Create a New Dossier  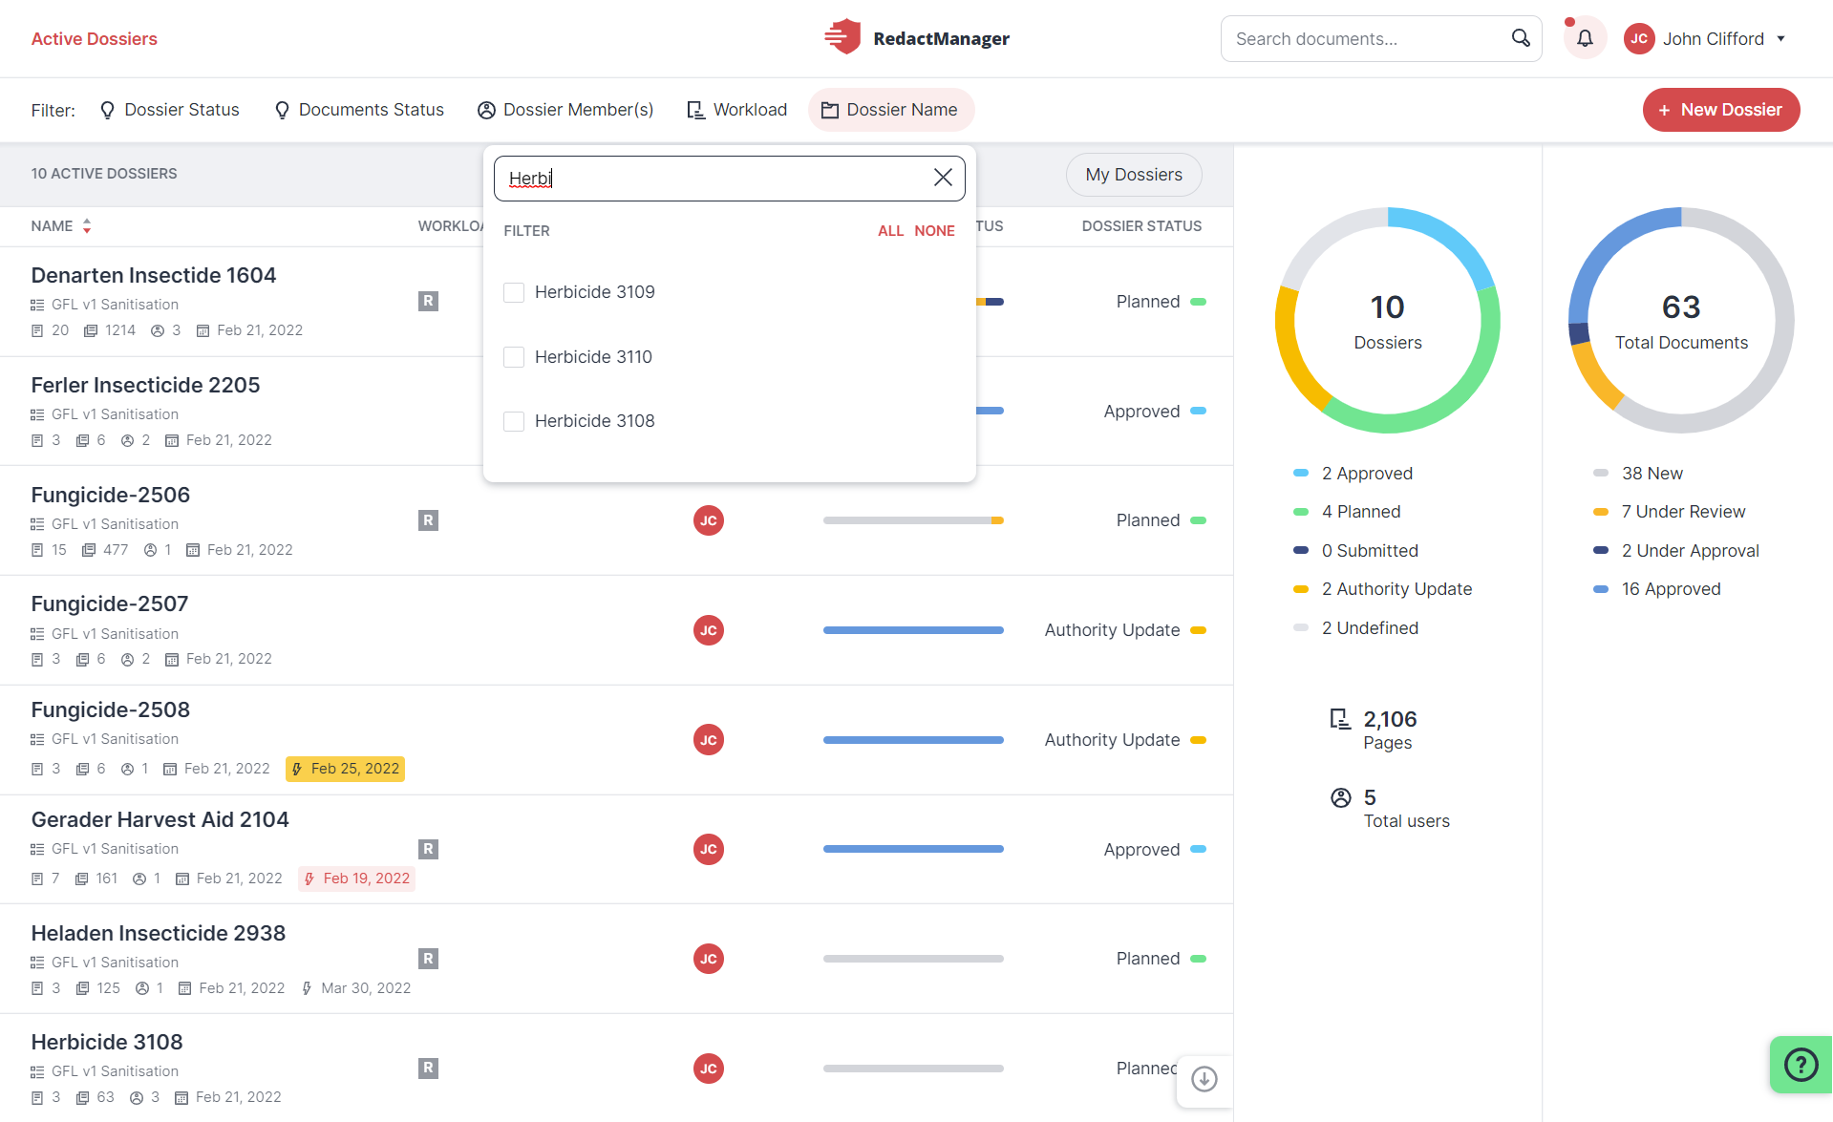point(1721,110)
